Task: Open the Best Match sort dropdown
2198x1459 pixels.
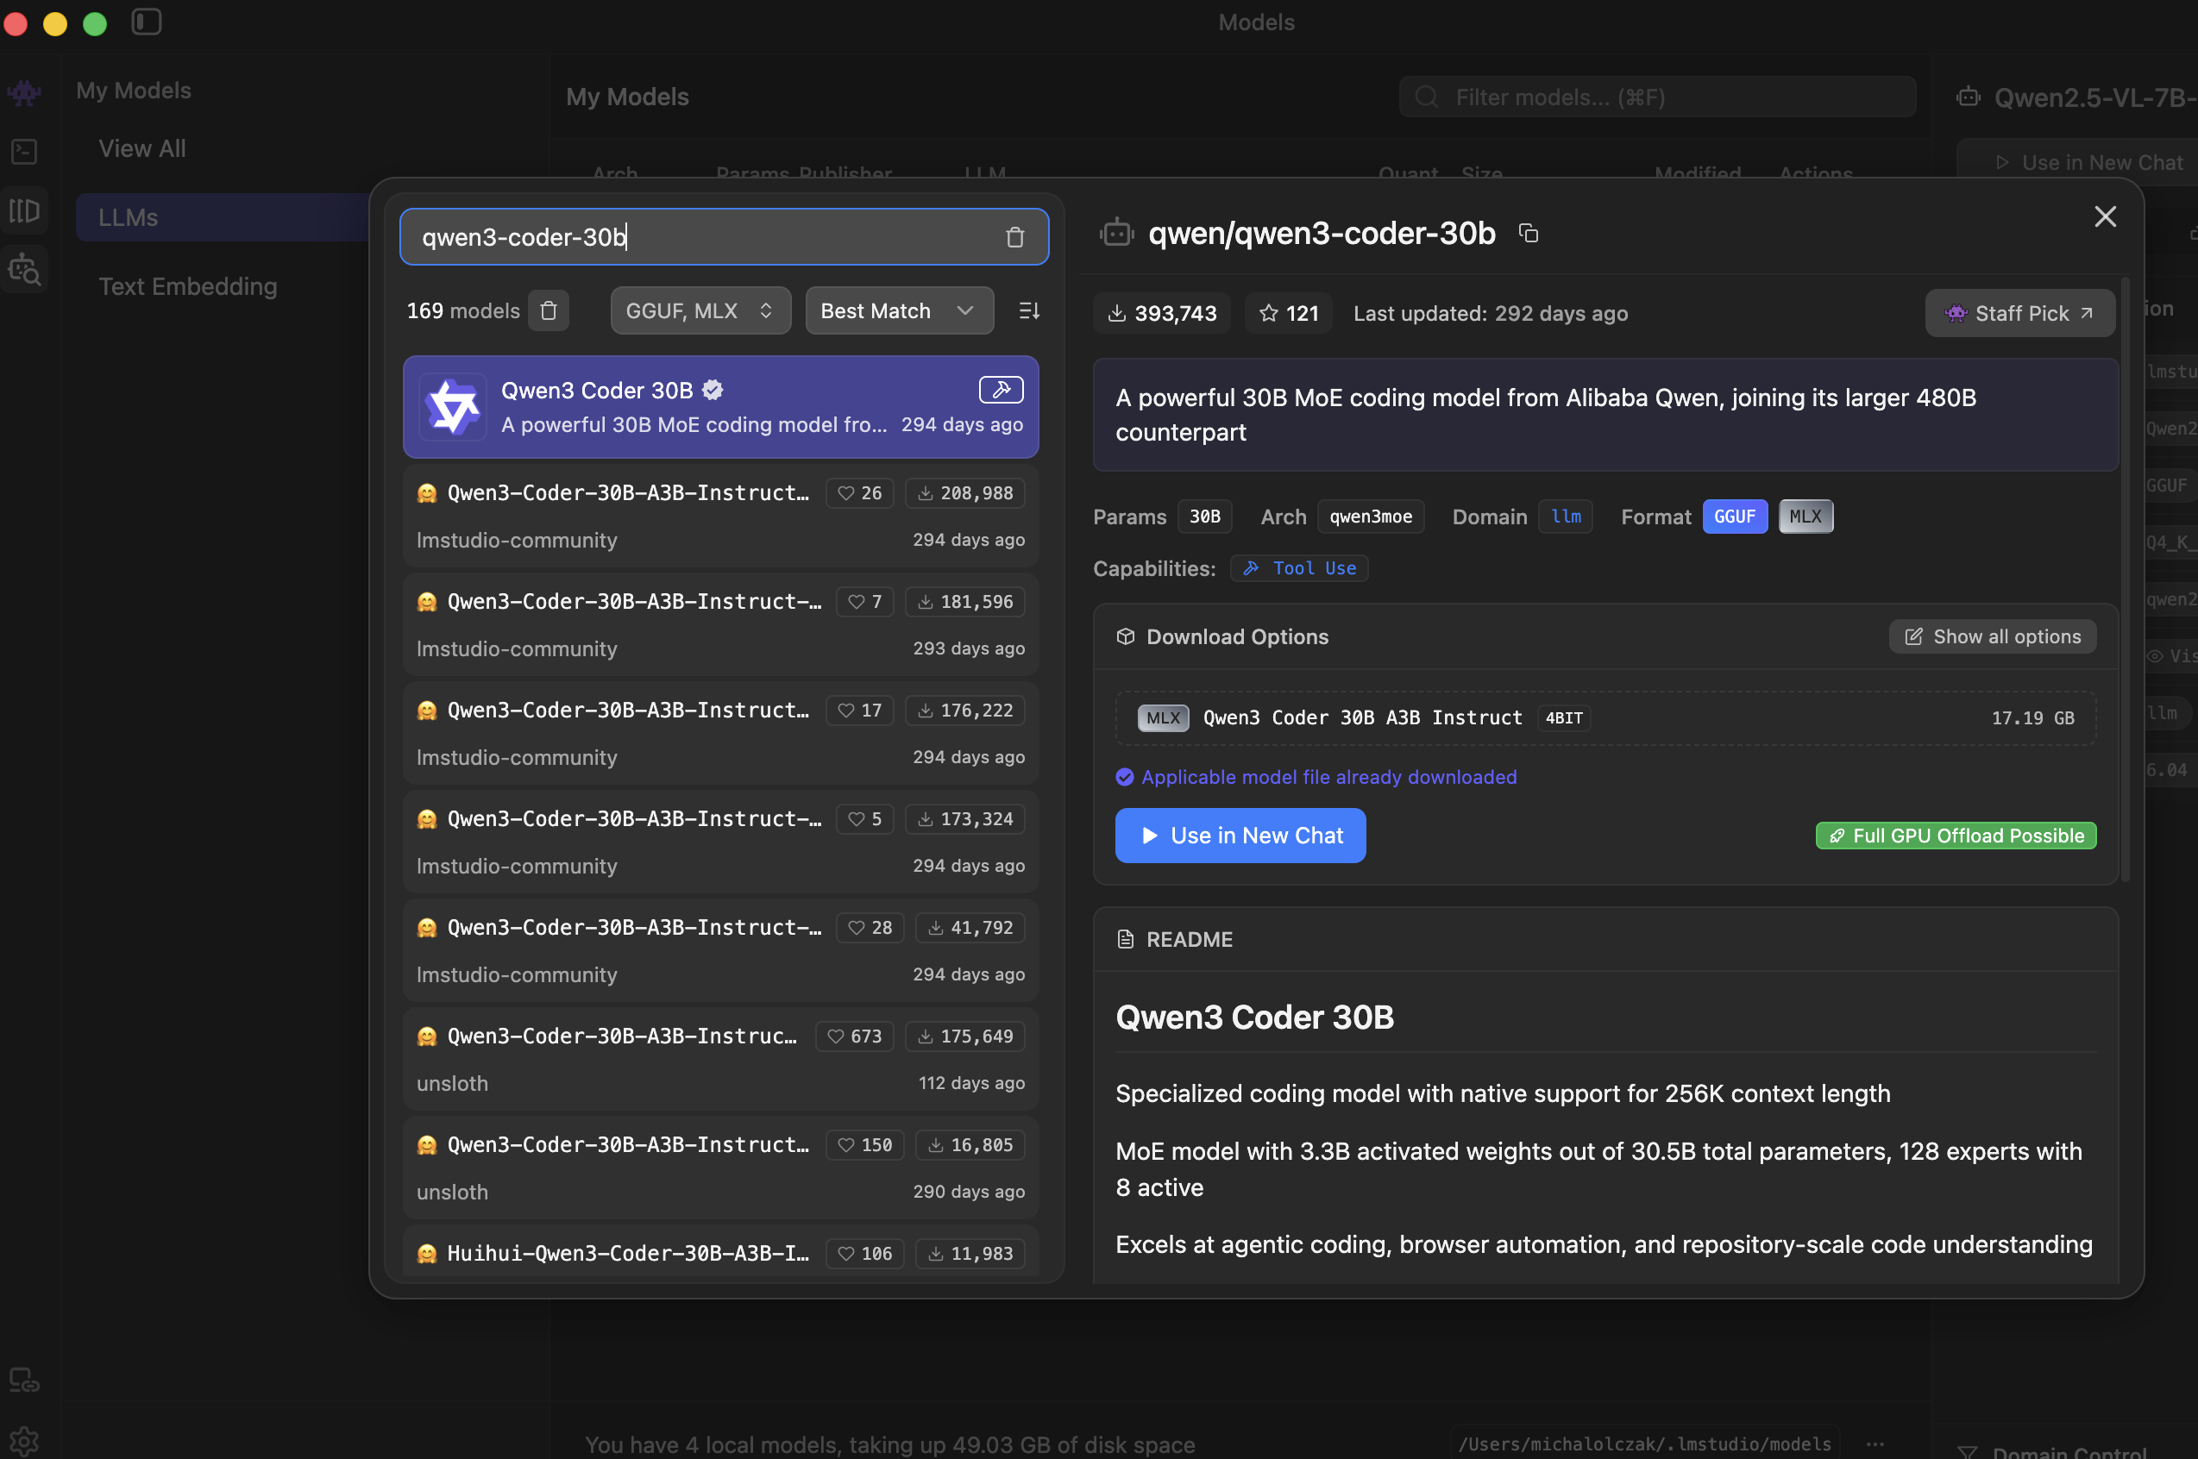Action: pos(899,310)
